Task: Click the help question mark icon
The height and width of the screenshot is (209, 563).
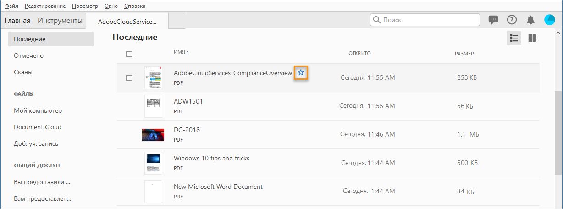Action: tap(512, 20)
